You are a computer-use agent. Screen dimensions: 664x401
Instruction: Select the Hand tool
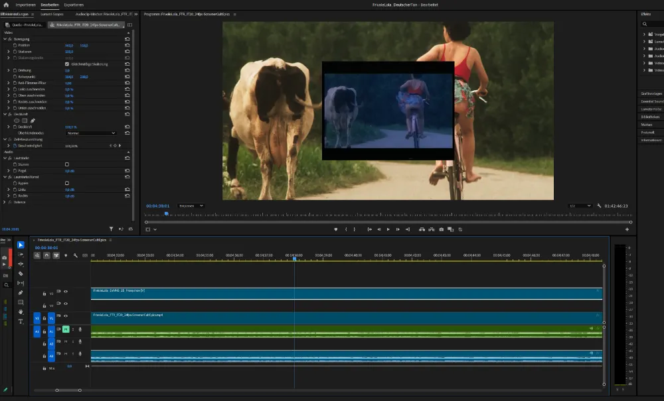[21, 312]
